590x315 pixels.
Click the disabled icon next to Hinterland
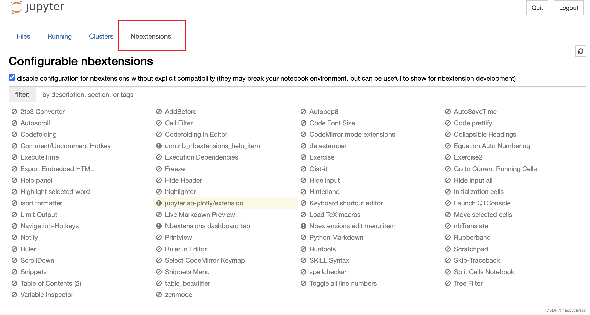(x=303, y=192)
